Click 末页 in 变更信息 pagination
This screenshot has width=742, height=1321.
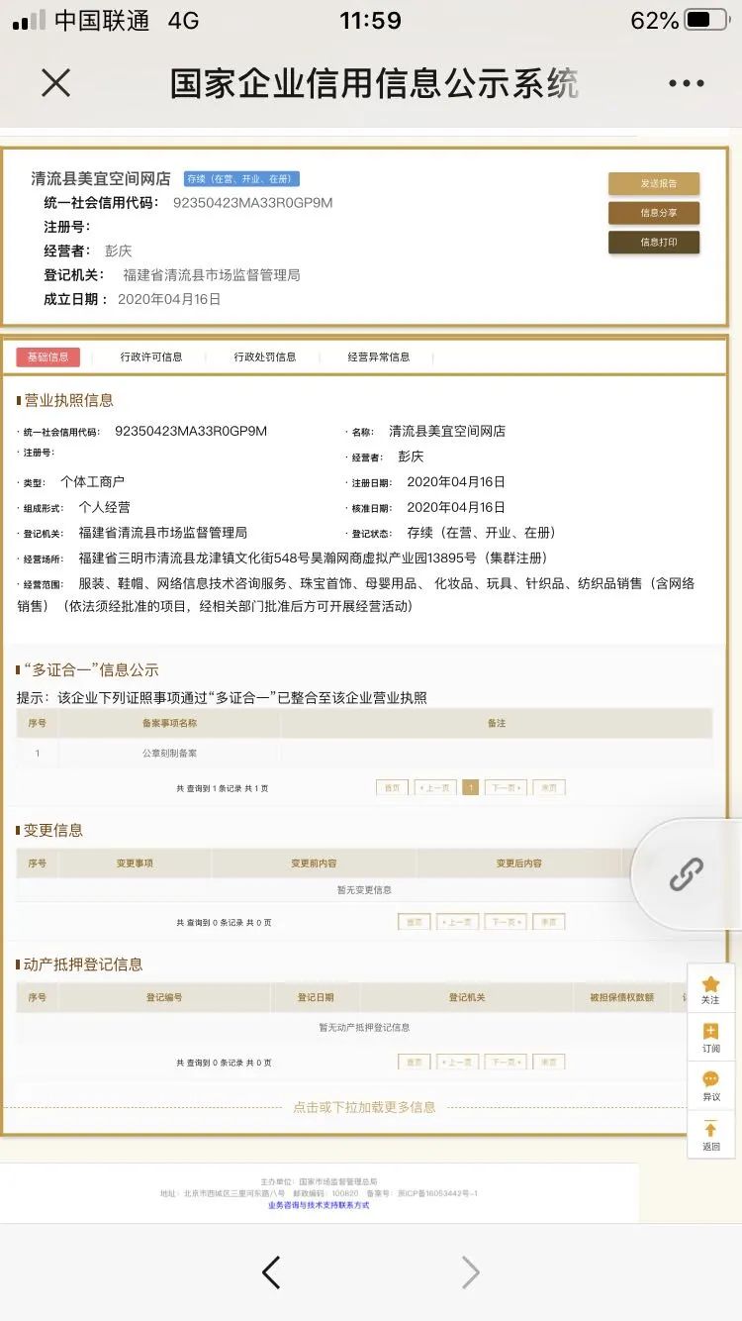point(549,922)
